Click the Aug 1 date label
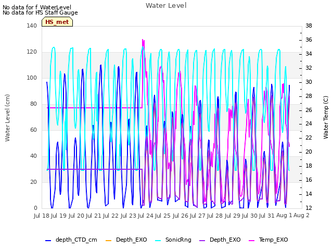Image resolution: width=333 pixels, height=250 pixels. point(284,215)
